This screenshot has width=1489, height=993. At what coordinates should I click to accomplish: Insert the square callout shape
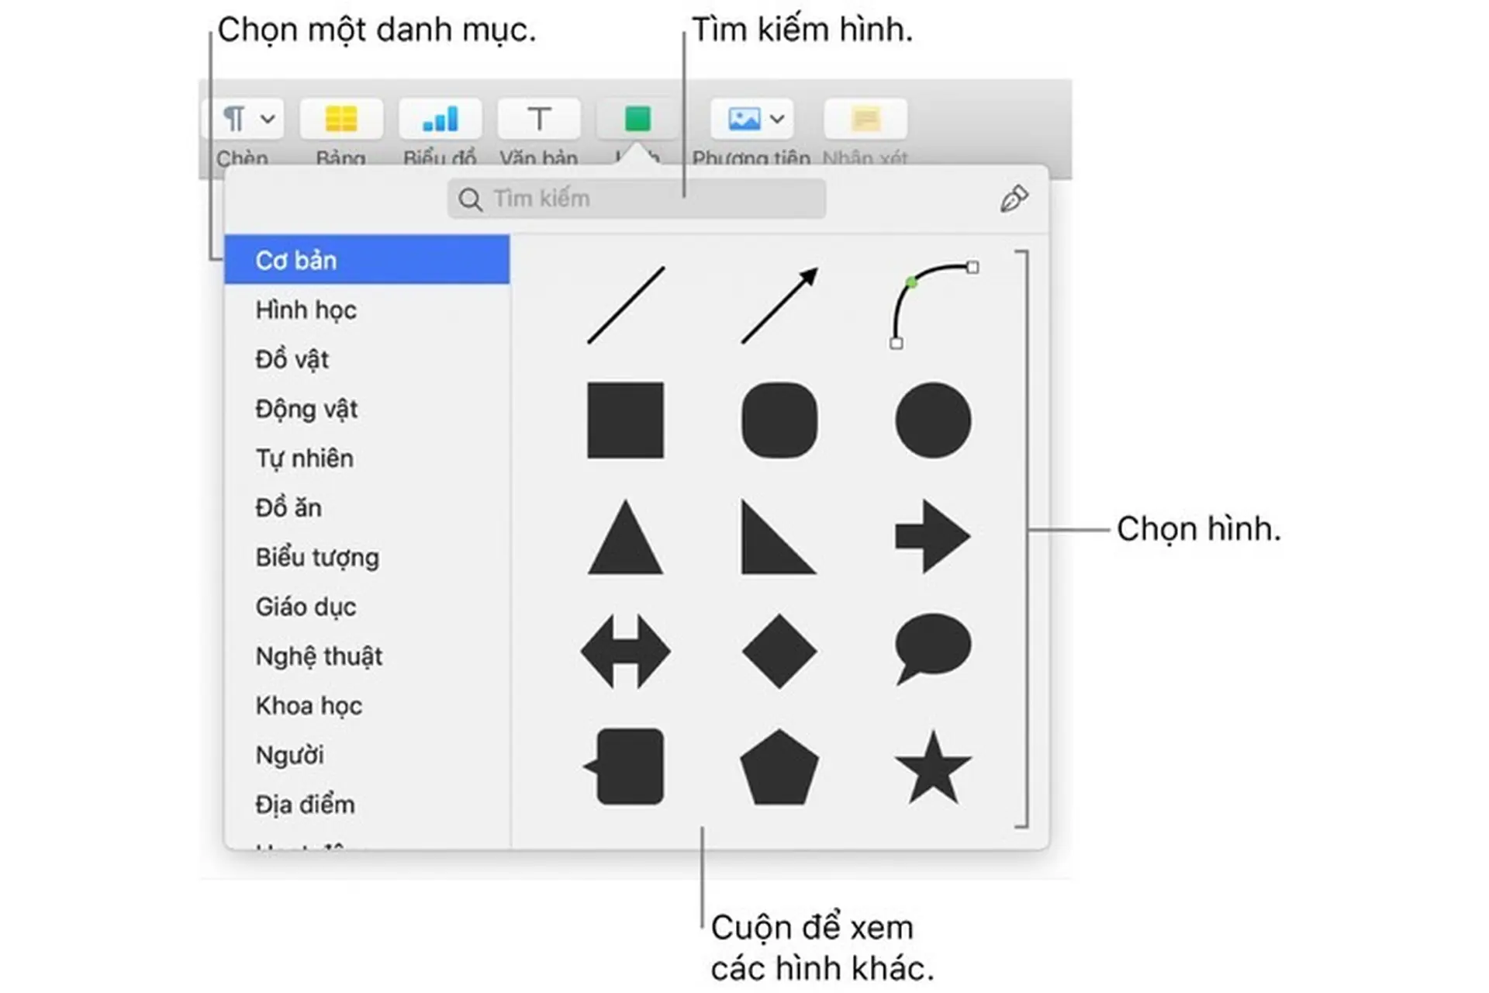624,766
